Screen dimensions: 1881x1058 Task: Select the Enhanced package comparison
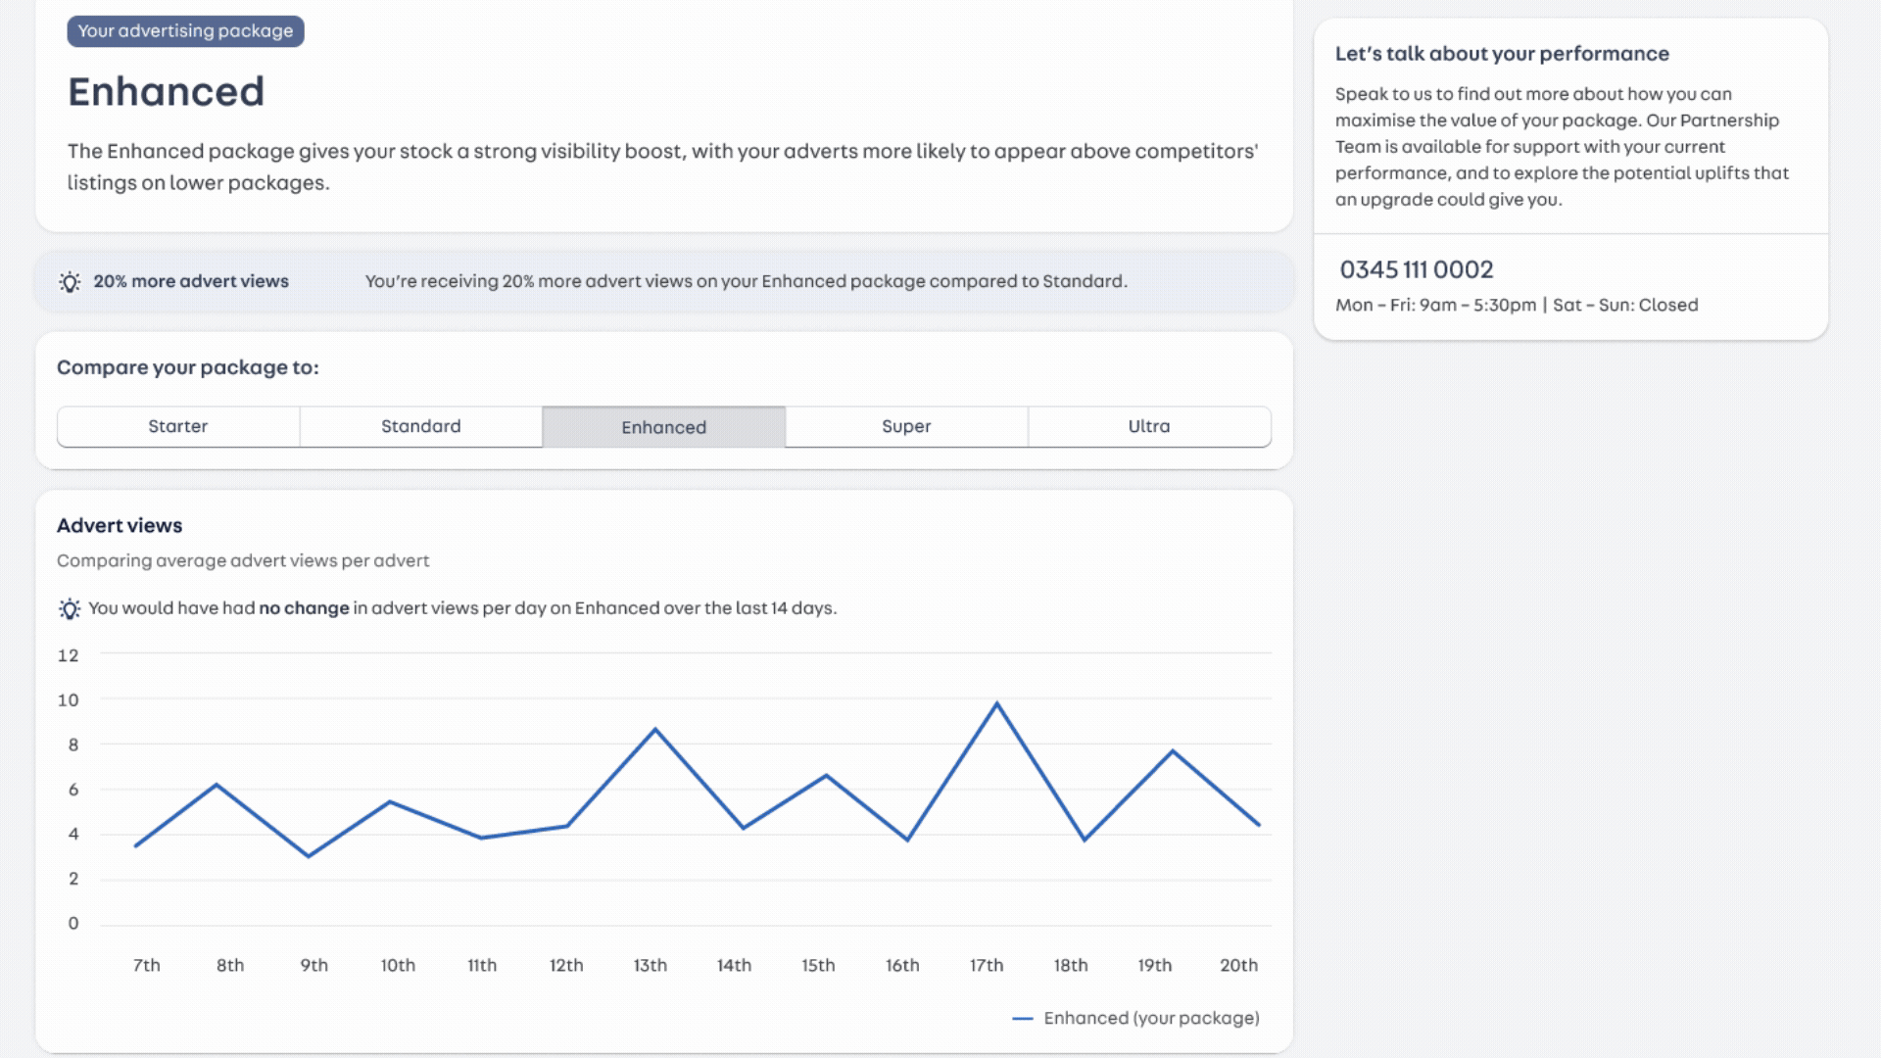tap(664, 427)
